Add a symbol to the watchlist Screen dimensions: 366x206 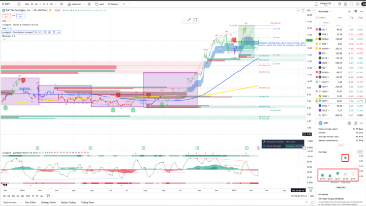(349, 11)
